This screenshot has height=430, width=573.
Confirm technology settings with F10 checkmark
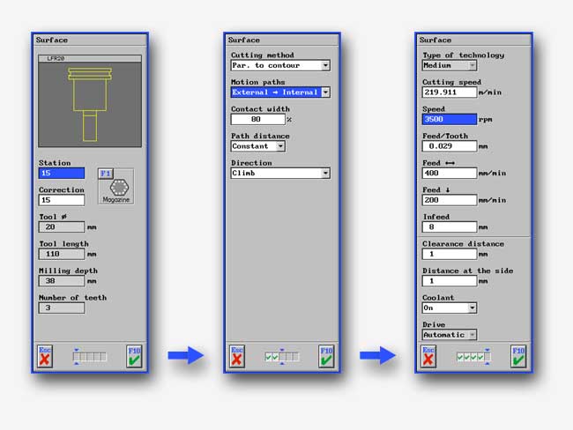pyautogui.click(x=517, y=355)
